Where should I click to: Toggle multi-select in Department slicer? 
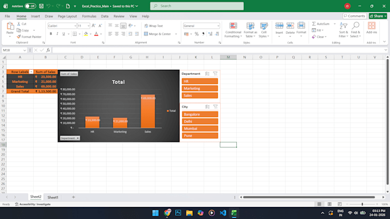[207, 74]
